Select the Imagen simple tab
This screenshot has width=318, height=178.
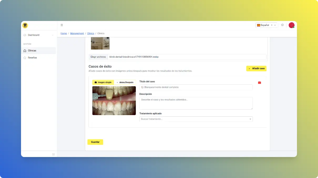click(x=103, y=82)
